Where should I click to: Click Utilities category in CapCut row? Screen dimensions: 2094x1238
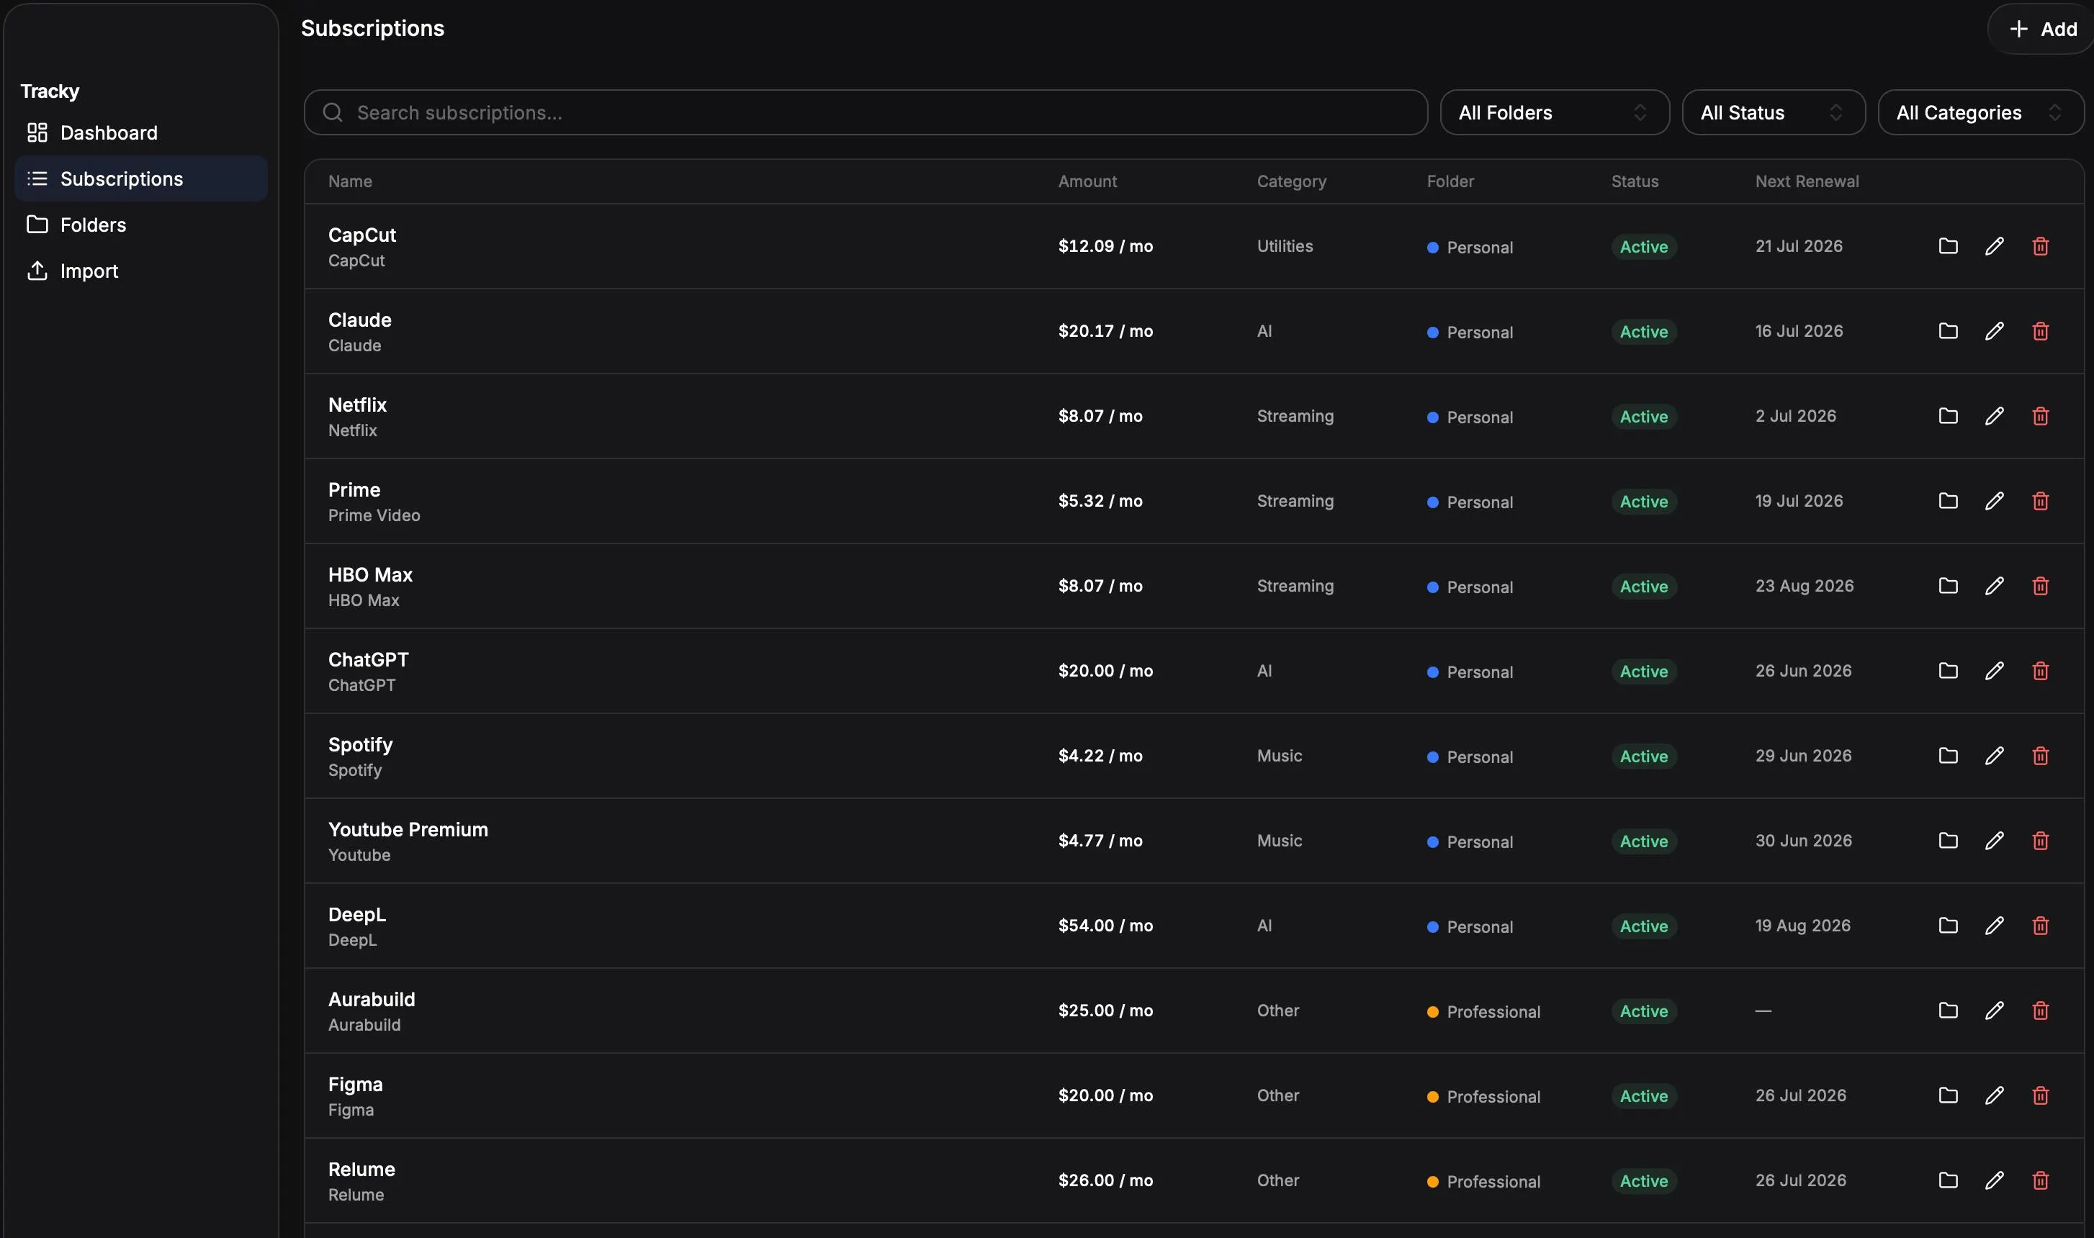[1285, 246]
